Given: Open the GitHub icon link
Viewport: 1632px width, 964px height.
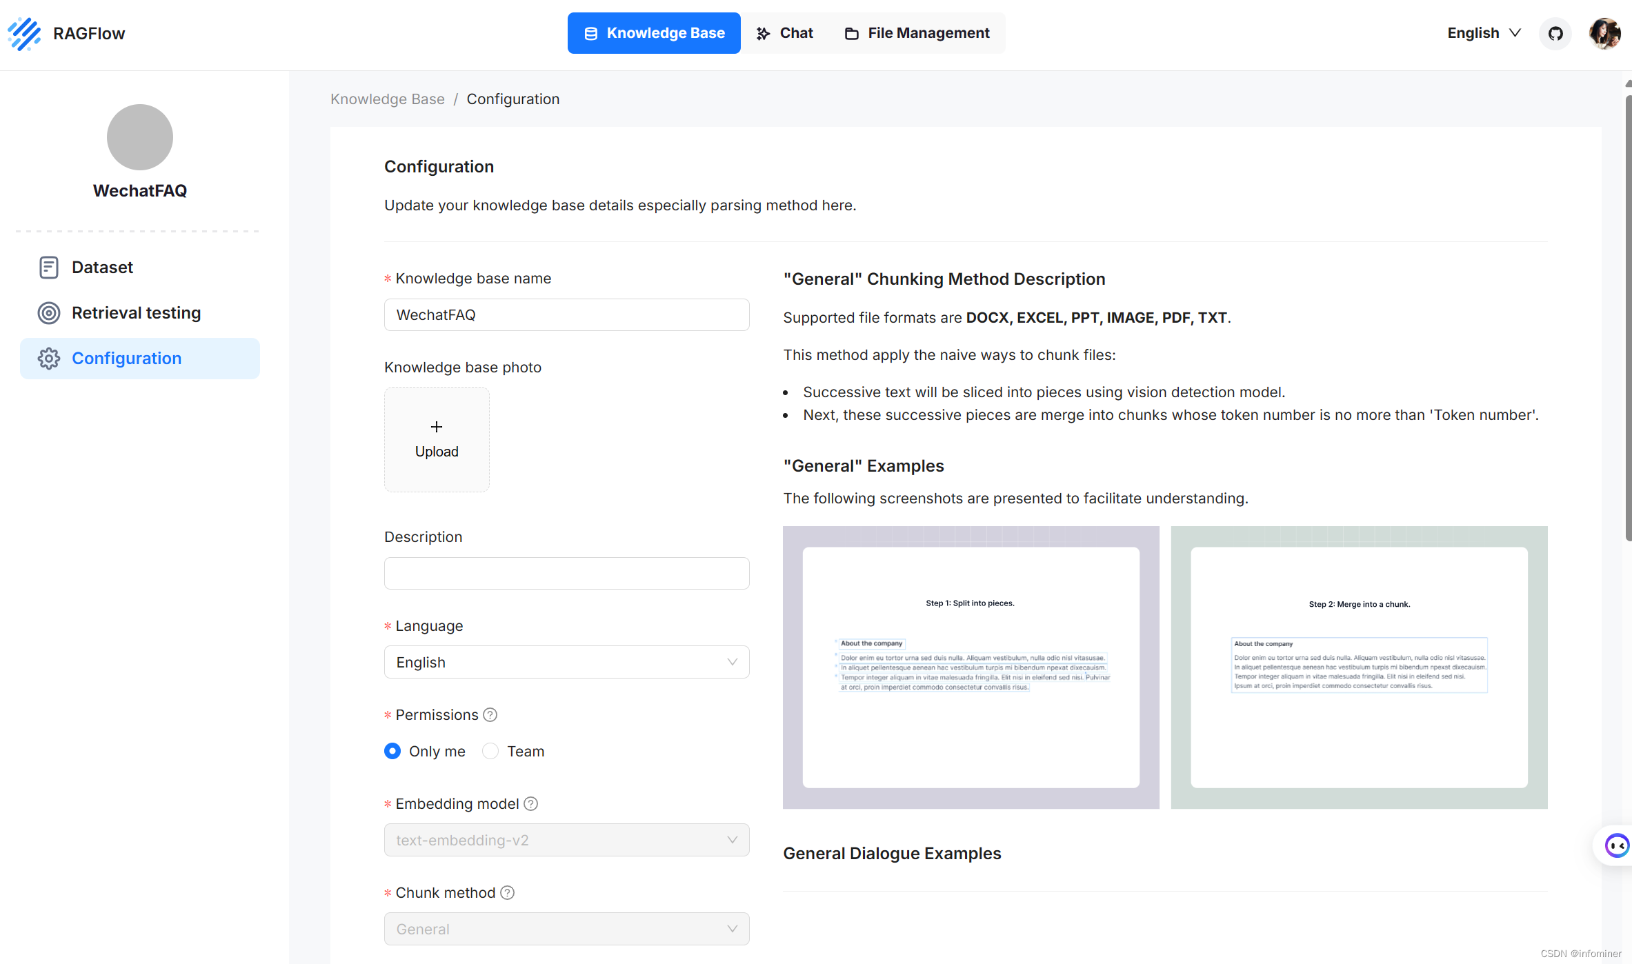Looking at the screenshot, I should pyautogui.click(x=1555, y=33).
